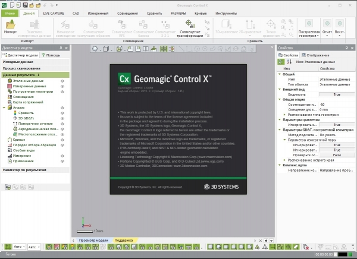The image size is (357, 259).
Task: Collapse the Общий property group
Action: click(x=280, y=74)
